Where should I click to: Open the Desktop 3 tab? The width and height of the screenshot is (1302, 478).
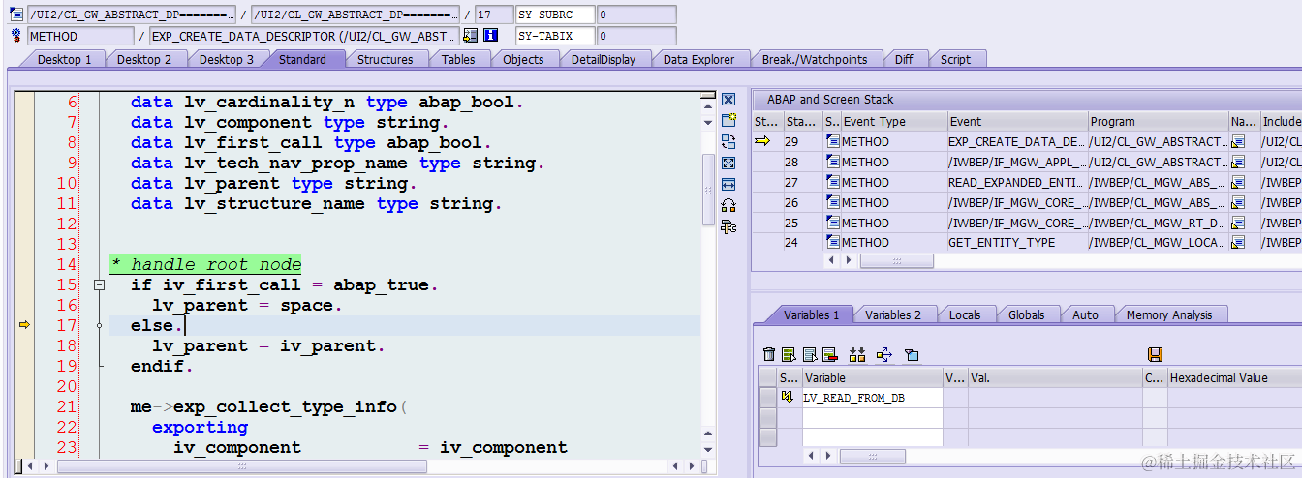[227, 59]
